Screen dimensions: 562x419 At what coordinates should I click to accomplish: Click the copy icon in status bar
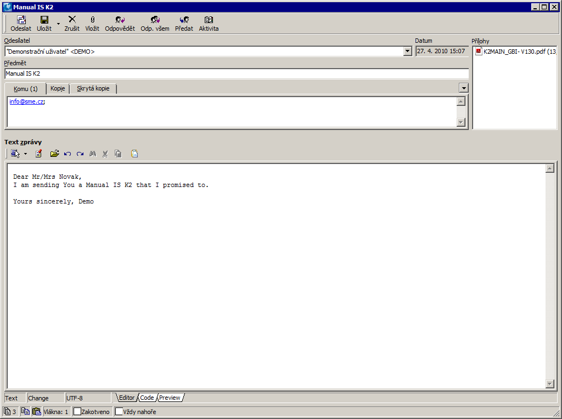point(25,411)
